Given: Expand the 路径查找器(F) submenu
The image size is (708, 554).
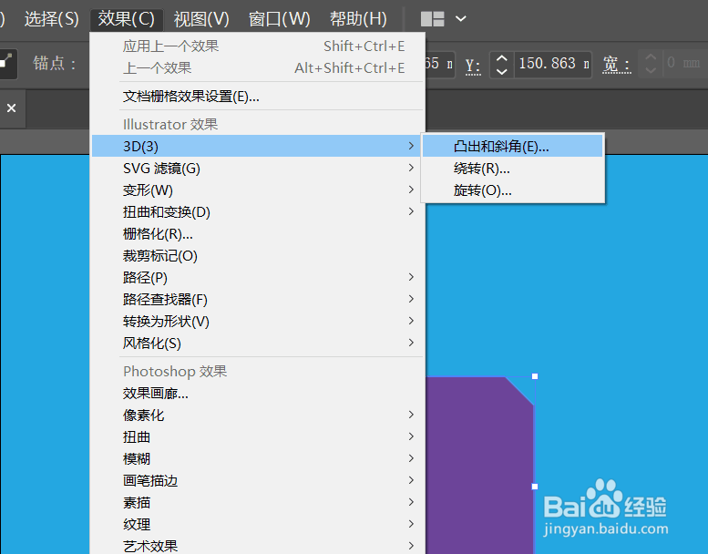Looking at the screenshot, I should pyautogui.click(x=258, y=300).
